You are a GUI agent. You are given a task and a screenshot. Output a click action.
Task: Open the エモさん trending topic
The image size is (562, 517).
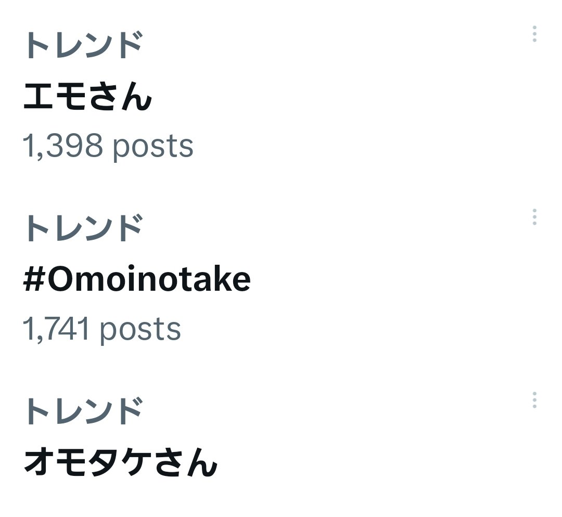click(x=87, y=97)
